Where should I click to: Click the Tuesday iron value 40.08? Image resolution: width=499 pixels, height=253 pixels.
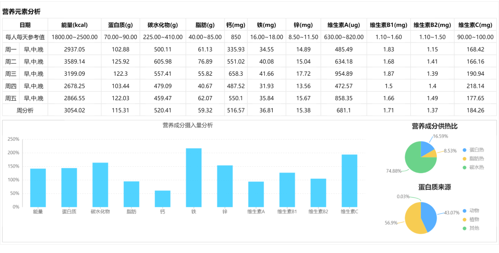pyautogui.click(x=267, y=61)
